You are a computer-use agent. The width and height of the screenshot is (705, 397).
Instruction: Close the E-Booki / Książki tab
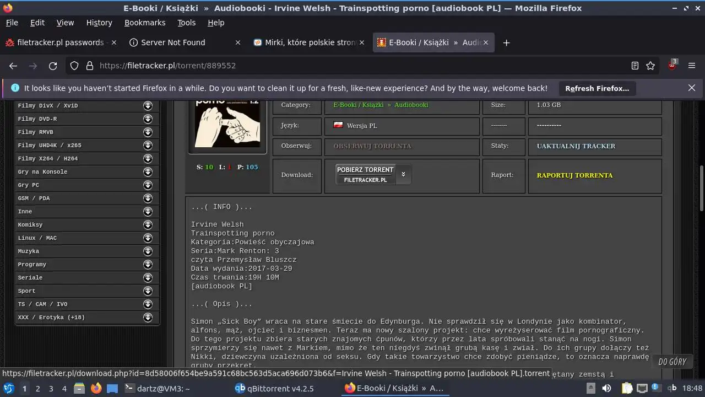coord(485,42)
